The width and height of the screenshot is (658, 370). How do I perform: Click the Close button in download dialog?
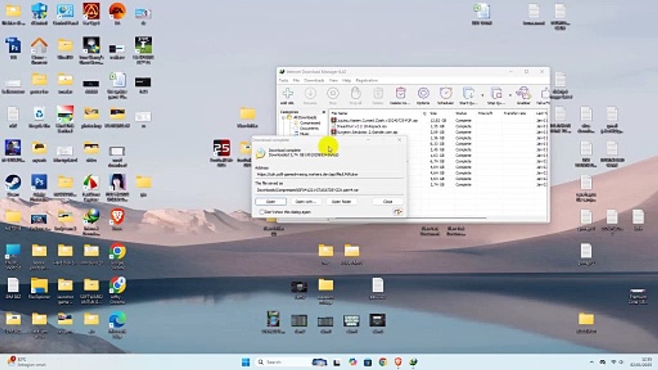388,201
